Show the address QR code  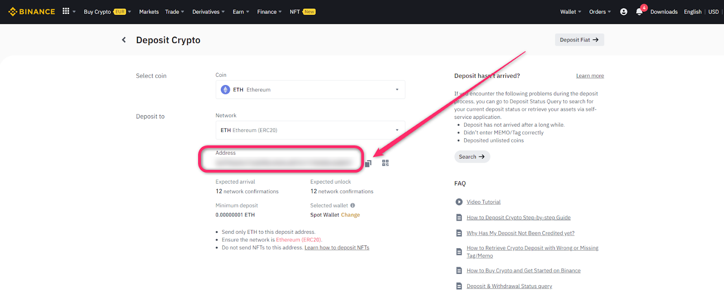(x=386, y=163)
